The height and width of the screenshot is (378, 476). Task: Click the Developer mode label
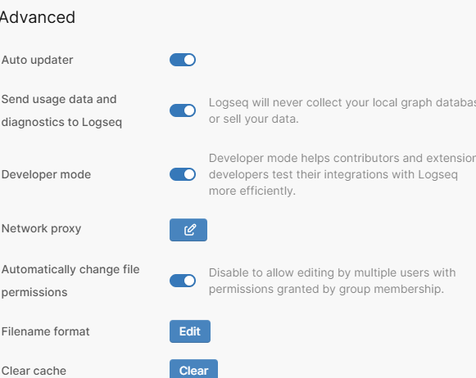[x=46, y=174]
